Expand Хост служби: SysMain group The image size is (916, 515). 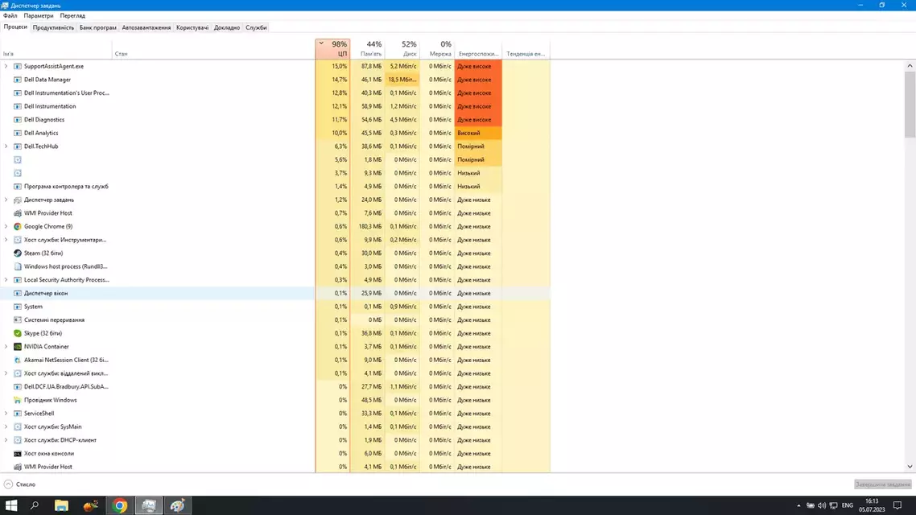point(6,426)
